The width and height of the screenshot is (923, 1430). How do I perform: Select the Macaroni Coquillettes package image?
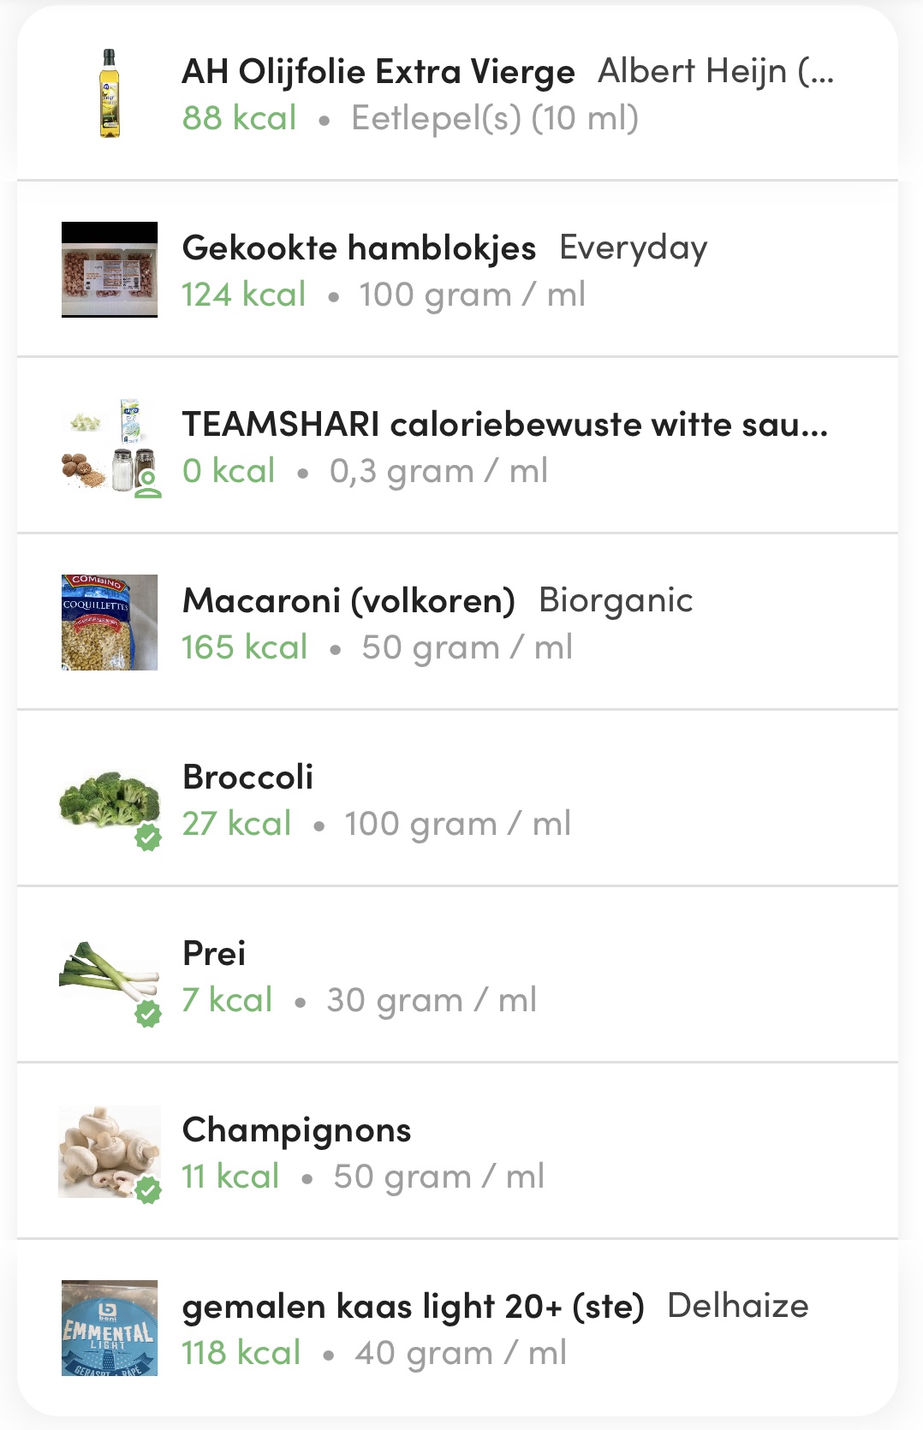(x=110, y=623)
